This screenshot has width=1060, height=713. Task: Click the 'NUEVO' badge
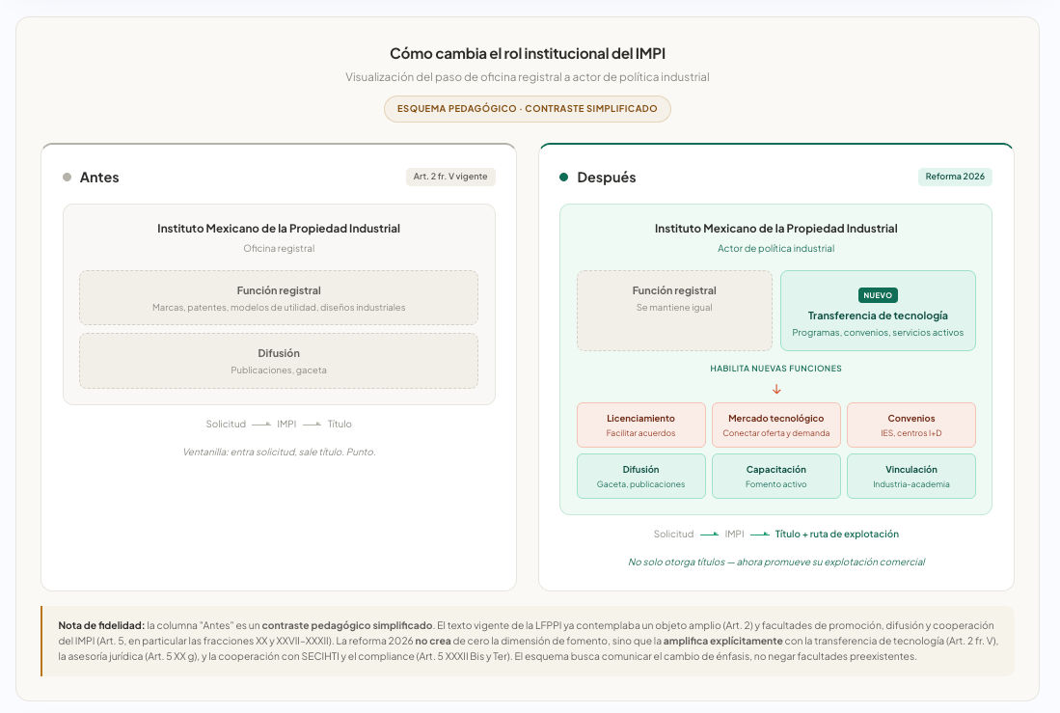pos(878,295)
